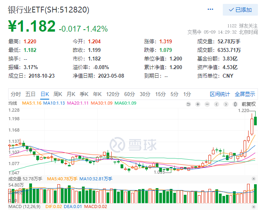Click the MA60:1.09 moving average label
Image resolution: width=263 pixels, height=210 pixels.
click(x=125, y=103)
